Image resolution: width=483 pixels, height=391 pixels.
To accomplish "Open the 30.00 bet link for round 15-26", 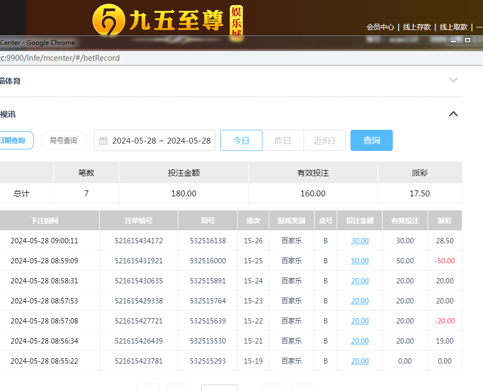I will (x=359, y=241).
